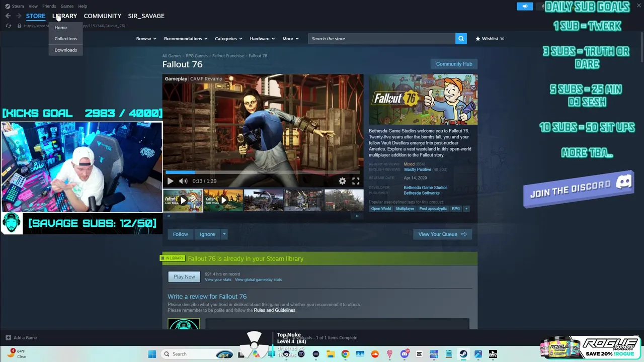Open the Bethesda Softworks publisher link
The height and width of the screenshot is (362, 644).
click(422, 193)
